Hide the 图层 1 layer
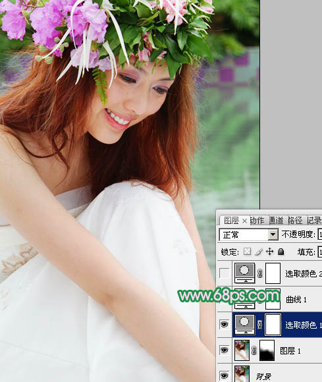This screenshot has height=382, width=322. coord(224,350)
